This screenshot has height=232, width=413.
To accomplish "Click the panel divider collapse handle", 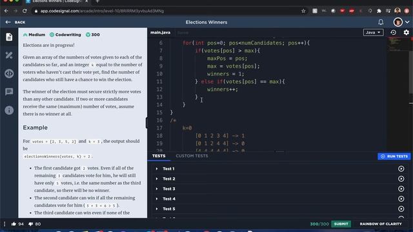I will pos(146,123).
